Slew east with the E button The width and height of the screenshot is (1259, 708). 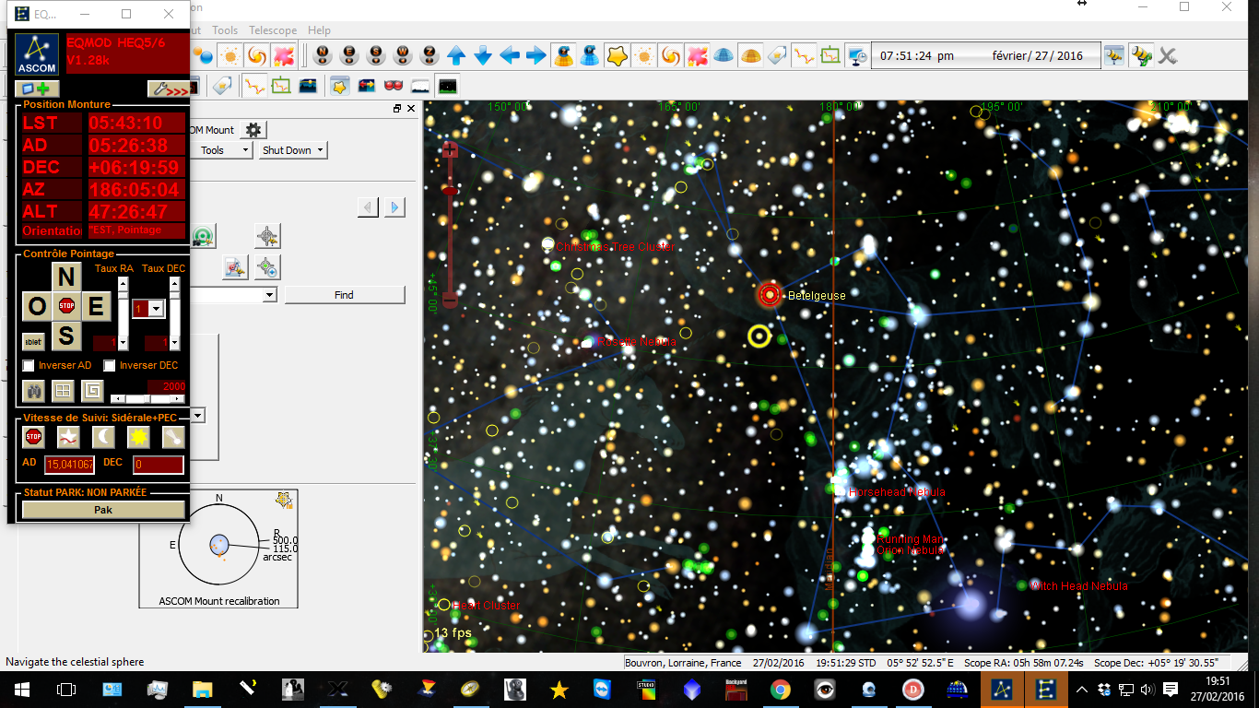click(x=96, y=307)
